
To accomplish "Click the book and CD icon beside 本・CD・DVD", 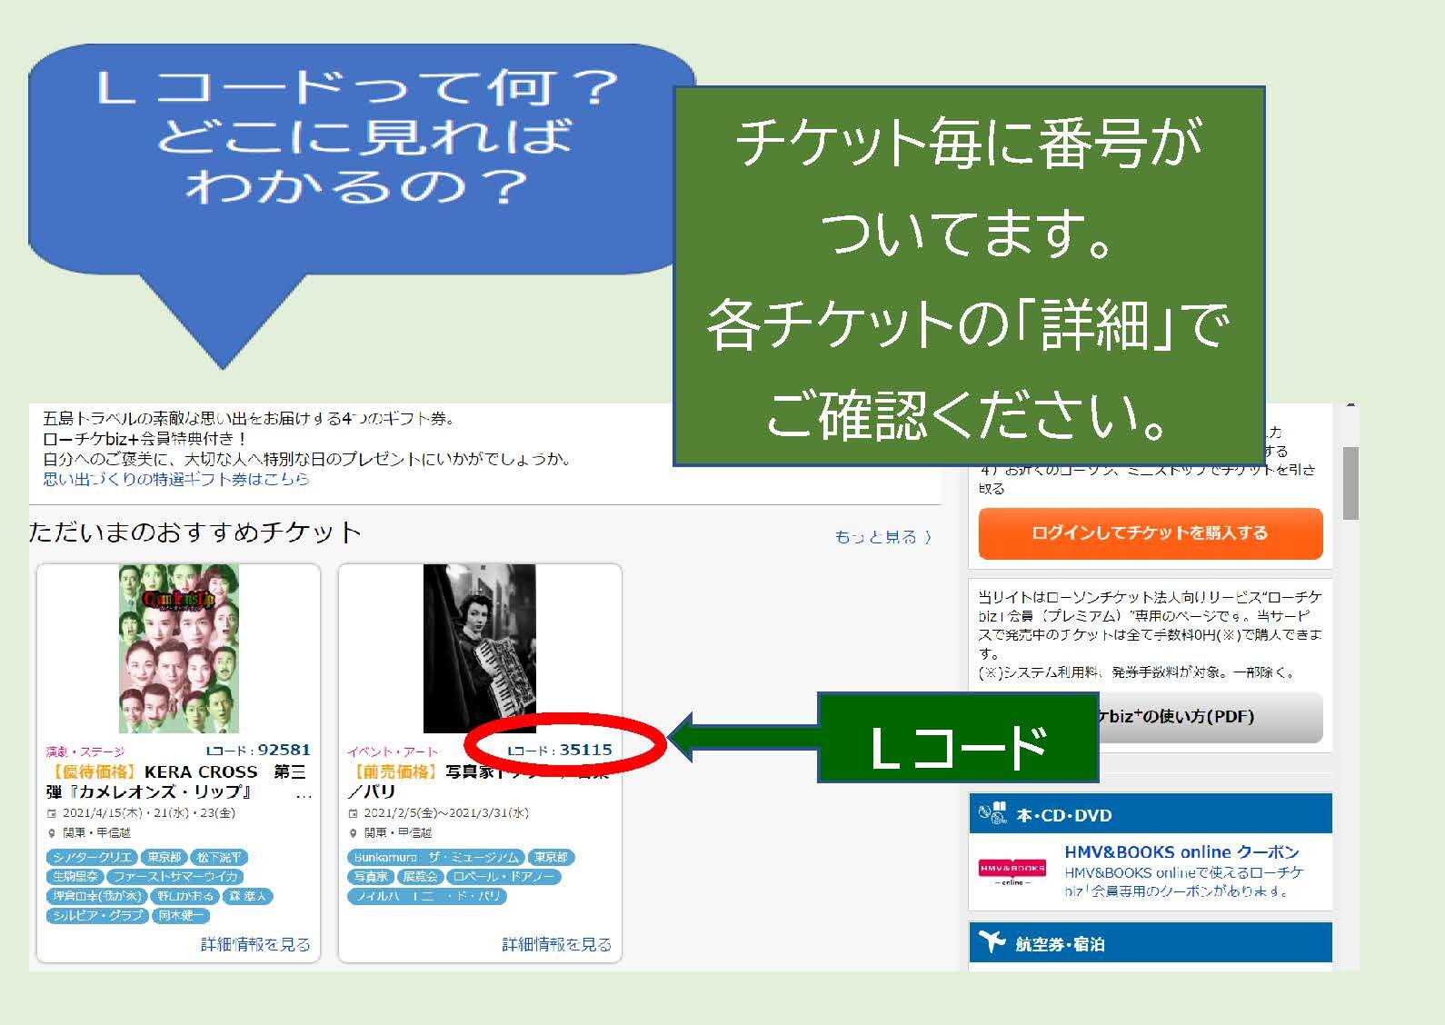I will [992, 813].
